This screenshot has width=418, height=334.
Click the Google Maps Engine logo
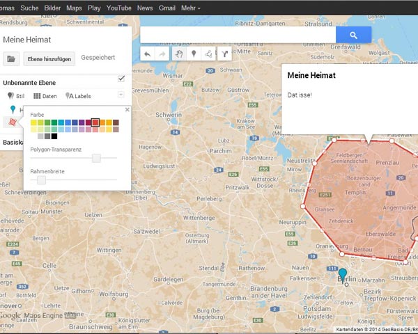(x=38, y=316)
